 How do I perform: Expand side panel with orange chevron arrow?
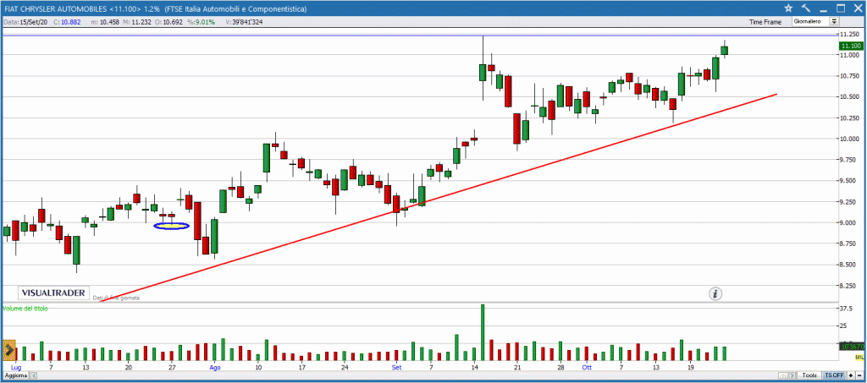(8, 350)
